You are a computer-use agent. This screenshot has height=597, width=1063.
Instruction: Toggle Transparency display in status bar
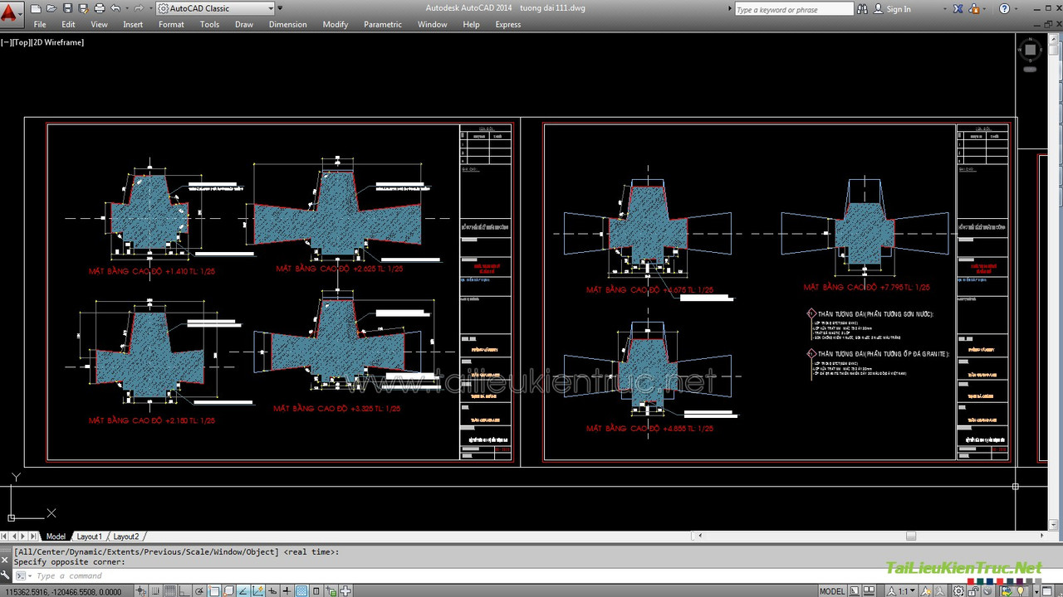[301, 590]
